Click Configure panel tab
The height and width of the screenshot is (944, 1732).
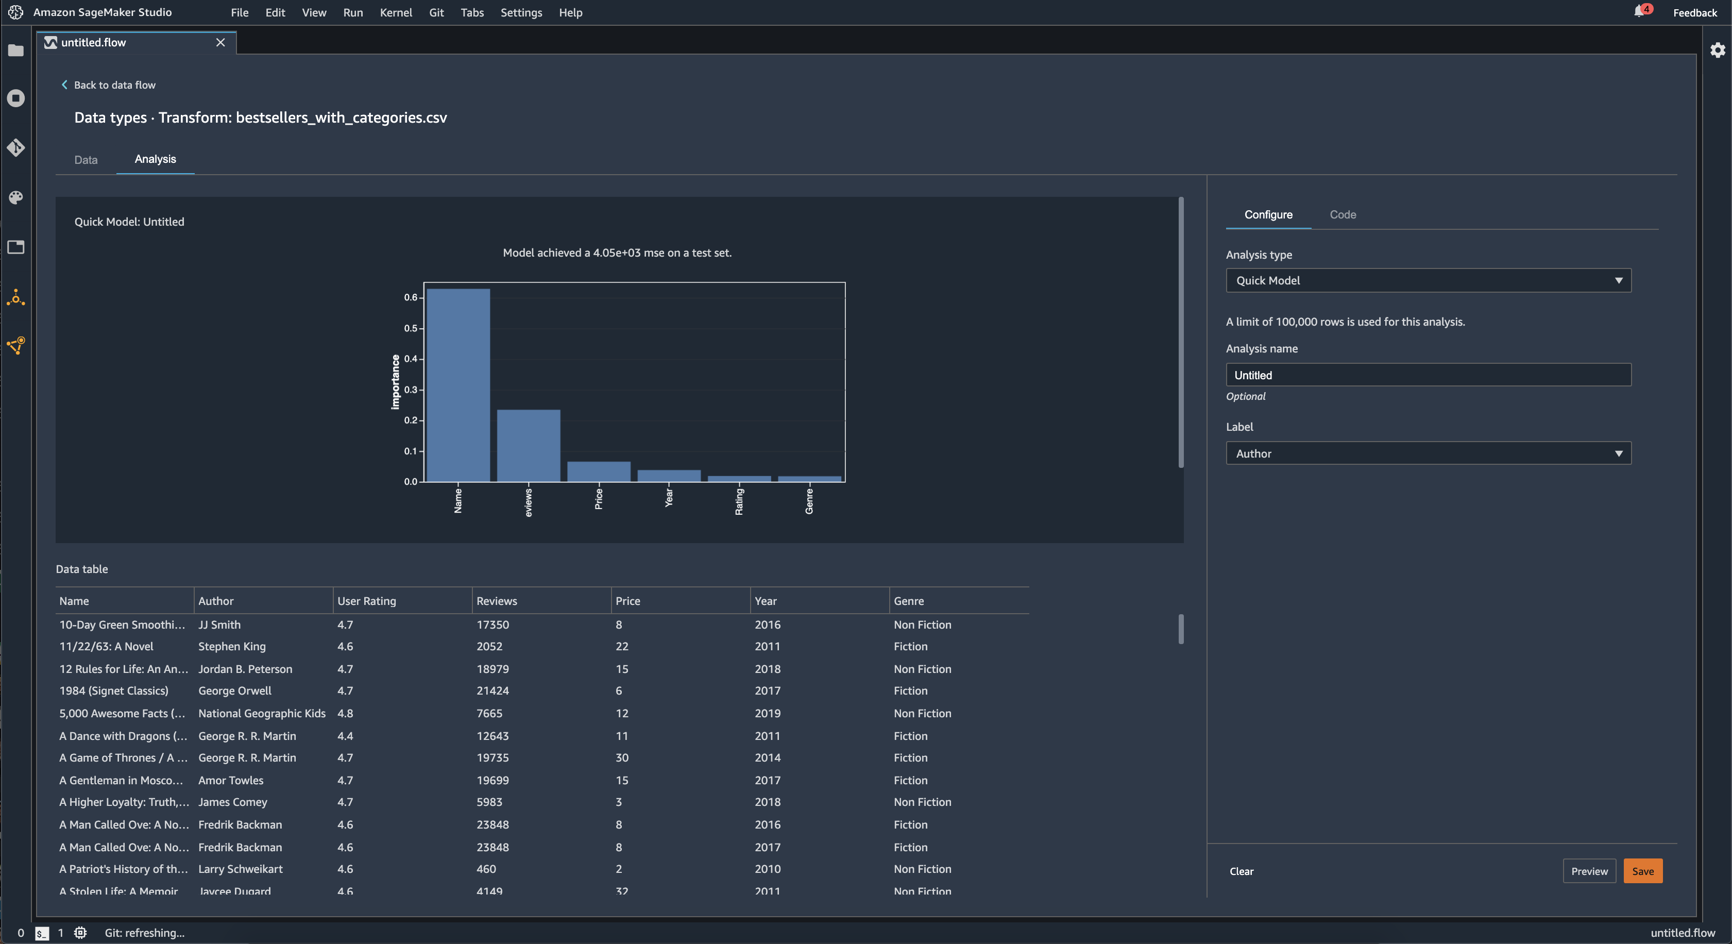(x=1267, y=214)
